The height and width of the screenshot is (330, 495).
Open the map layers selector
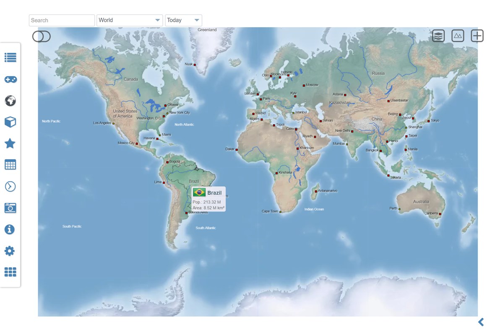(x=438, y=36)
